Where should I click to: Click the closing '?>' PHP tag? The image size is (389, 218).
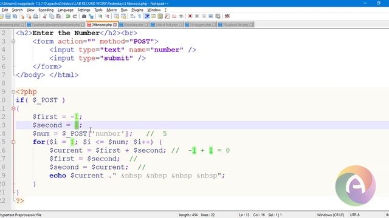coord(20,200)
